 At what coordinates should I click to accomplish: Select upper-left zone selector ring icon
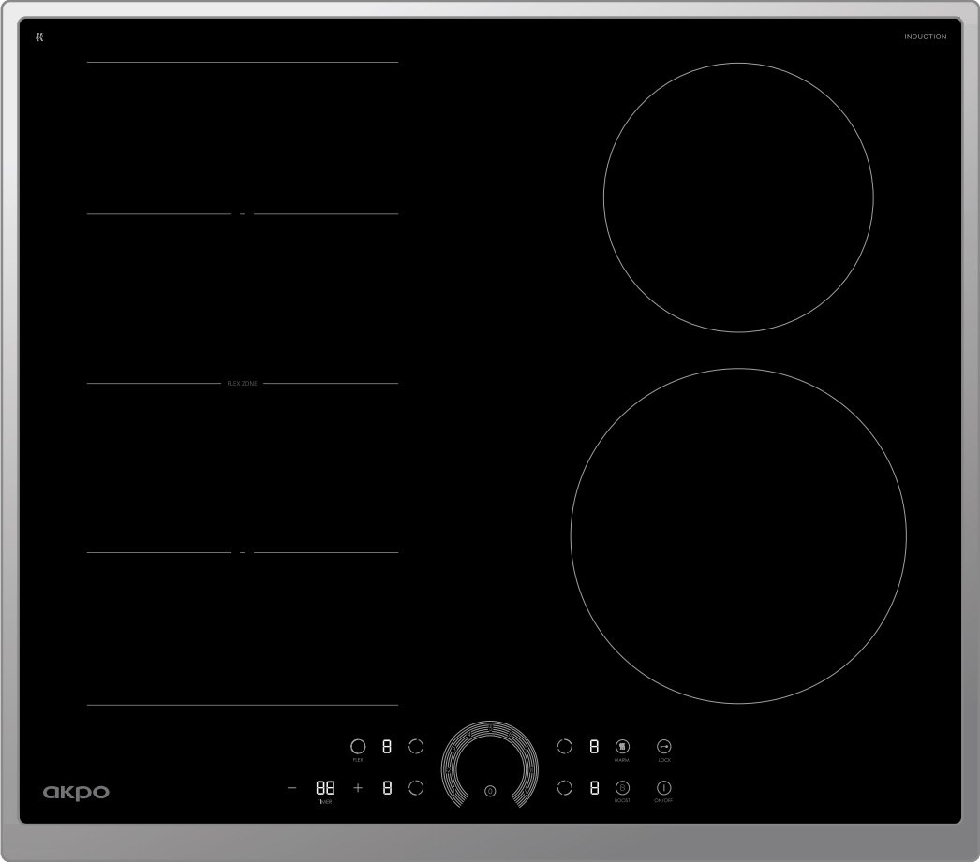tap(416, 746)
